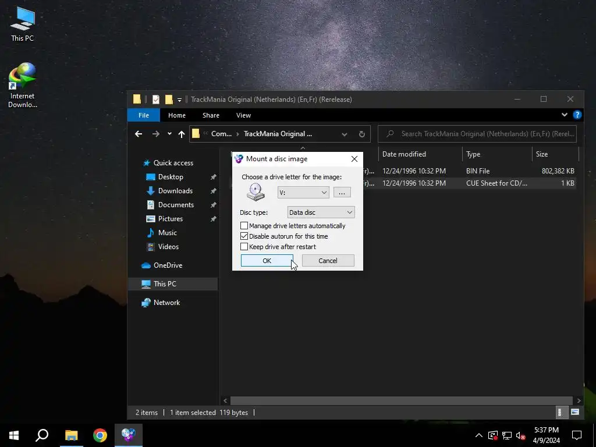Open the File ribbon tab

(144, 115)
